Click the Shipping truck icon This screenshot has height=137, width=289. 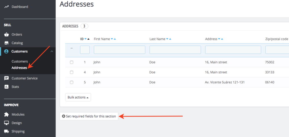pos(6,132)
